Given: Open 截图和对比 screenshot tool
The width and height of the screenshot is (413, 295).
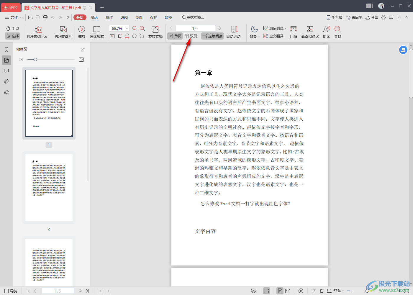Looking at the screenshot, I should click(x=310, y=32).
